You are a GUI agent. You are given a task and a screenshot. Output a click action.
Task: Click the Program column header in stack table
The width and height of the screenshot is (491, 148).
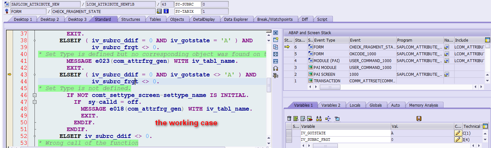coord(420,40)
